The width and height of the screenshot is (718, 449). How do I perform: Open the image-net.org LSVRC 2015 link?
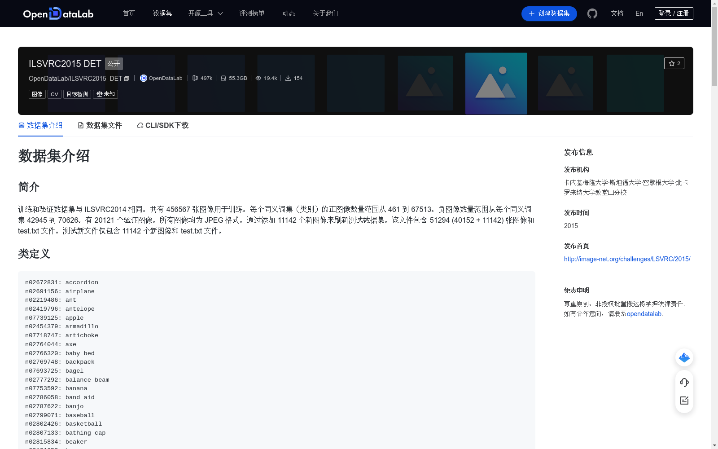[x=627, y=259]
